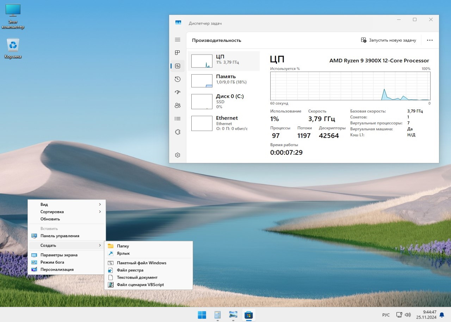Open Task Manager hamburger navigation menu
Screen dimensions: 451x322
178,40
